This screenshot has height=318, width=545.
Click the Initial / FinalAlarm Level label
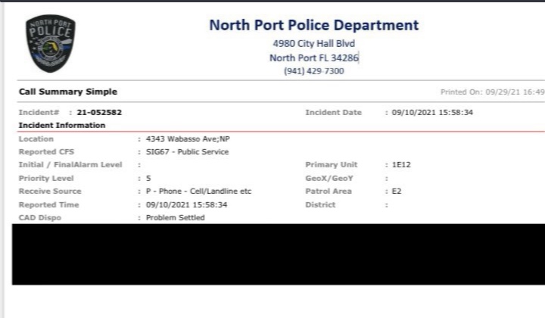click(x=70, y=165)
